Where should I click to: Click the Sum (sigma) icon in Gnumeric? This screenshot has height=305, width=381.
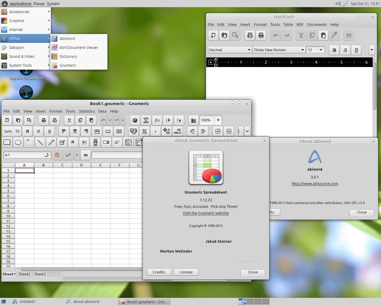point(146,120)
